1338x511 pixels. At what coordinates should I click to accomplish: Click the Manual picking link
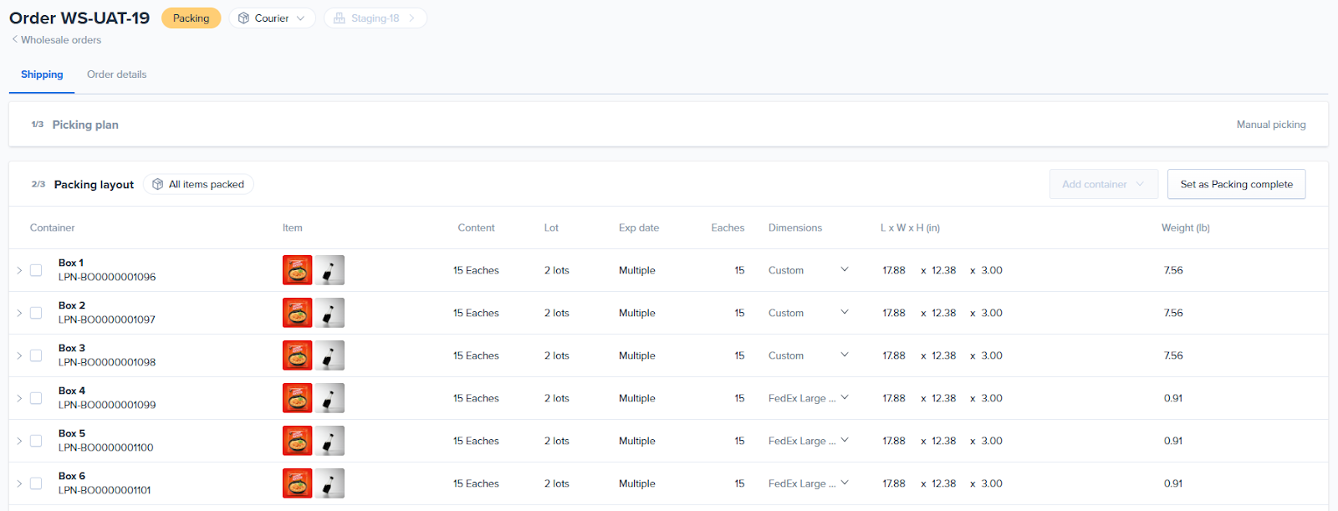[x=1270, y=125]
